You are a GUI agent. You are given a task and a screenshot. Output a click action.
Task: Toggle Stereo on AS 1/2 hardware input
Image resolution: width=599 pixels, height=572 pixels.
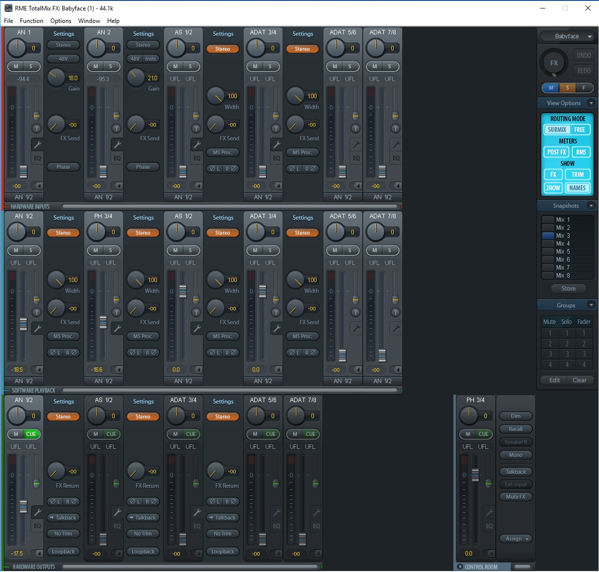click(x=222, y=49)
